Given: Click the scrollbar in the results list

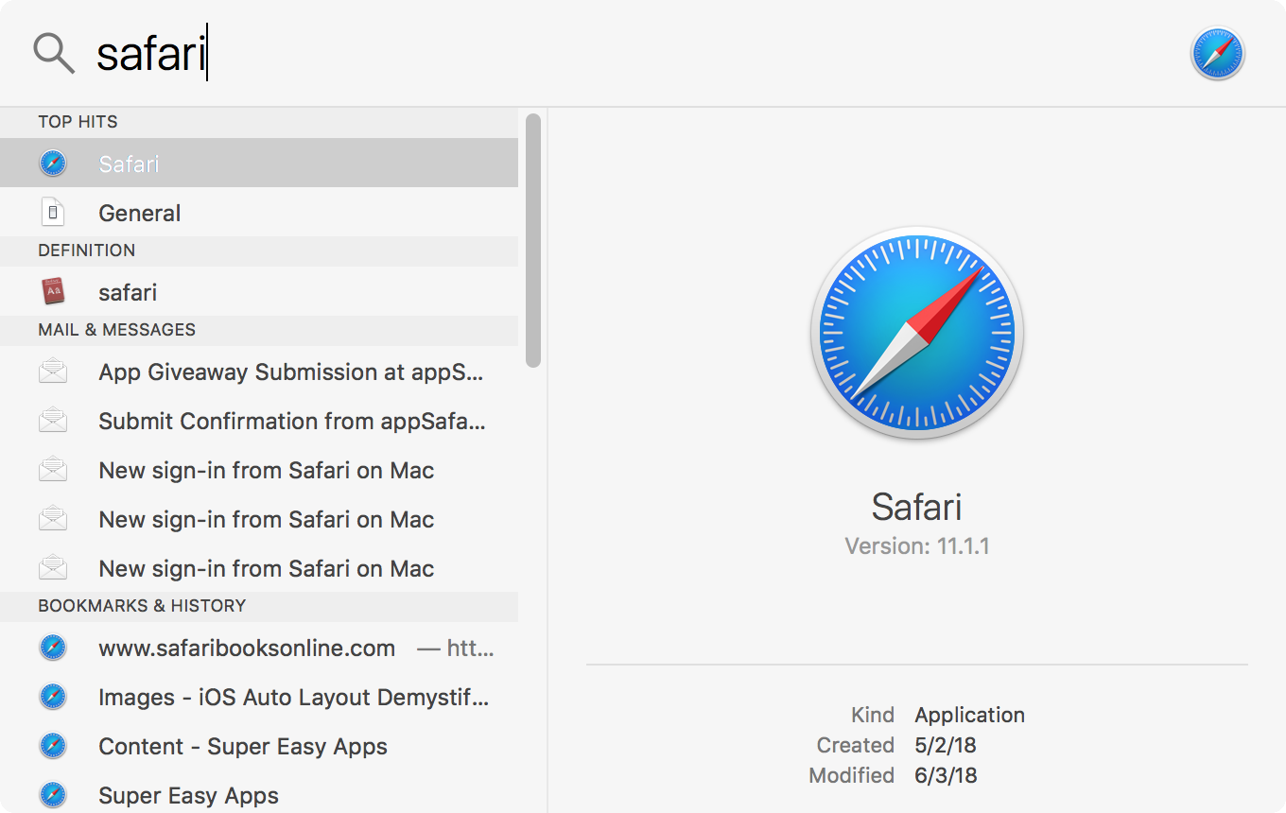Looking at the screenshot, I should pos(531,236).
